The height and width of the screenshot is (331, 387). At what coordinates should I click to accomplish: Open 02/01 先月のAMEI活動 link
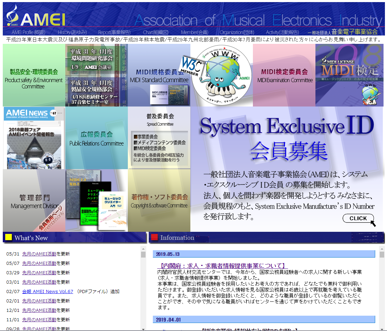pos(39,301)
